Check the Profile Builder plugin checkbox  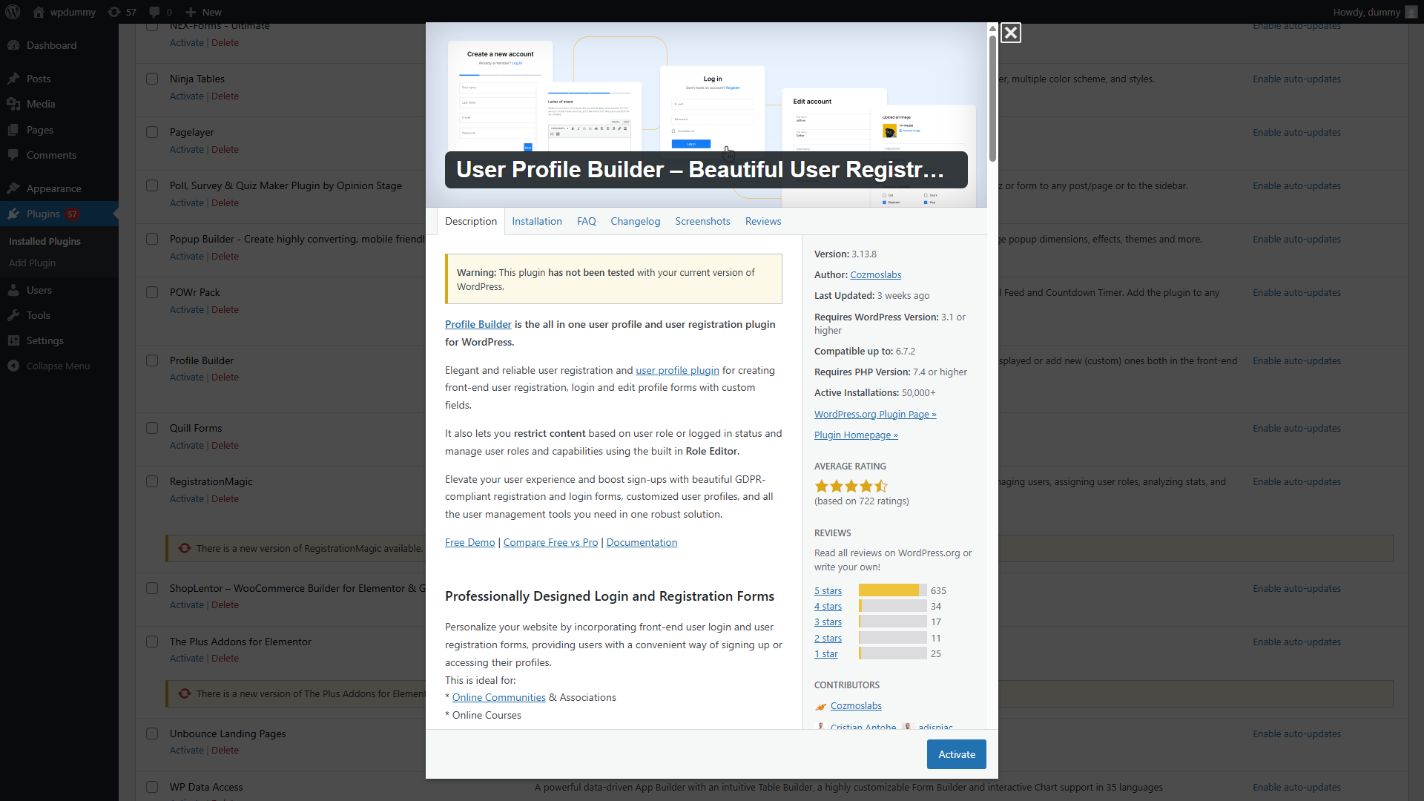point(152,360)
